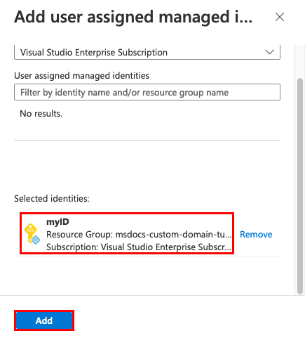Click the scrollbar track above the thumb
This screenshot has height=345, width=305.
pyautogui.click(x=300, y=61)
